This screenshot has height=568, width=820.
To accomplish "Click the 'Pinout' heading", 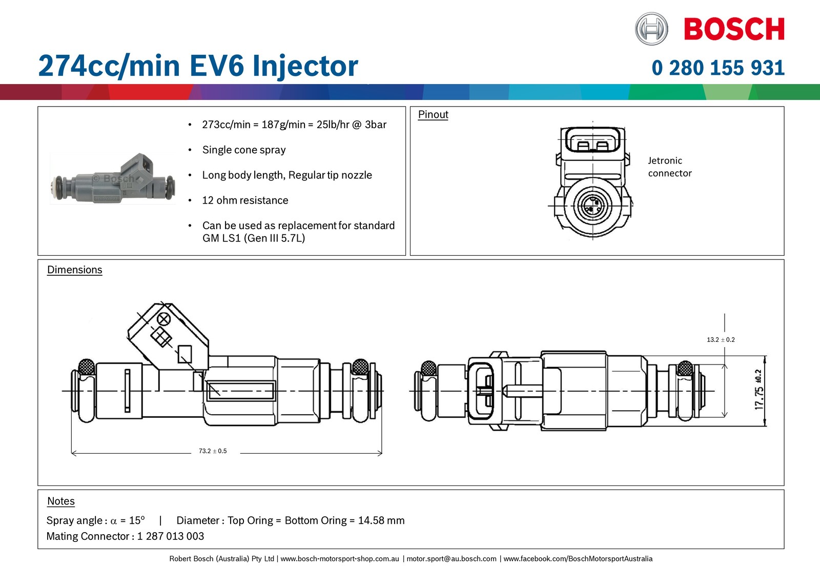I will click(x=433, y=114).
